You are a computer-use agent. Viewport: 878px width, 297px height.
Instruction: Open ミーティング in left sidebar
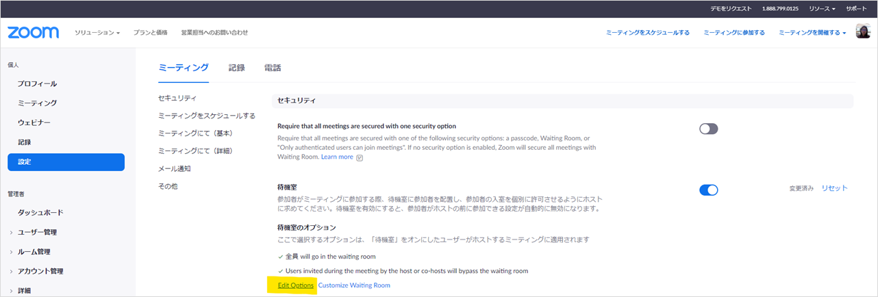(37, 103)
